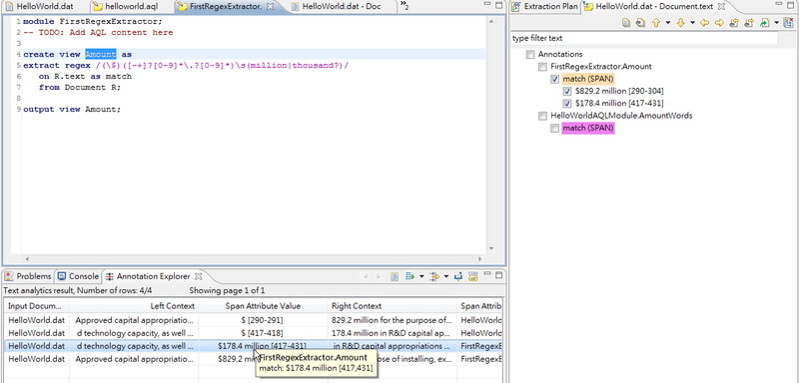Click editor horizontal scrollbar right arrow
This screenshot has height=383, width=799.
[479, 258]
